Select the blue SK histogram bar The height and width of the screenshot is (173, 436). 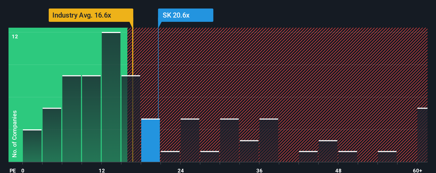click(x=150, y=140)
